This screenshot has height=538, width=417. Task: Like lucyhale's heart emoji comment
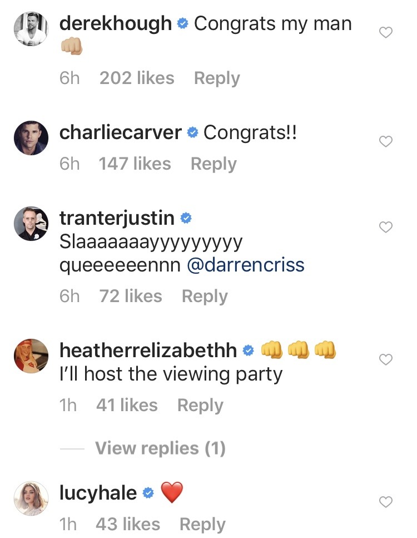385,502
